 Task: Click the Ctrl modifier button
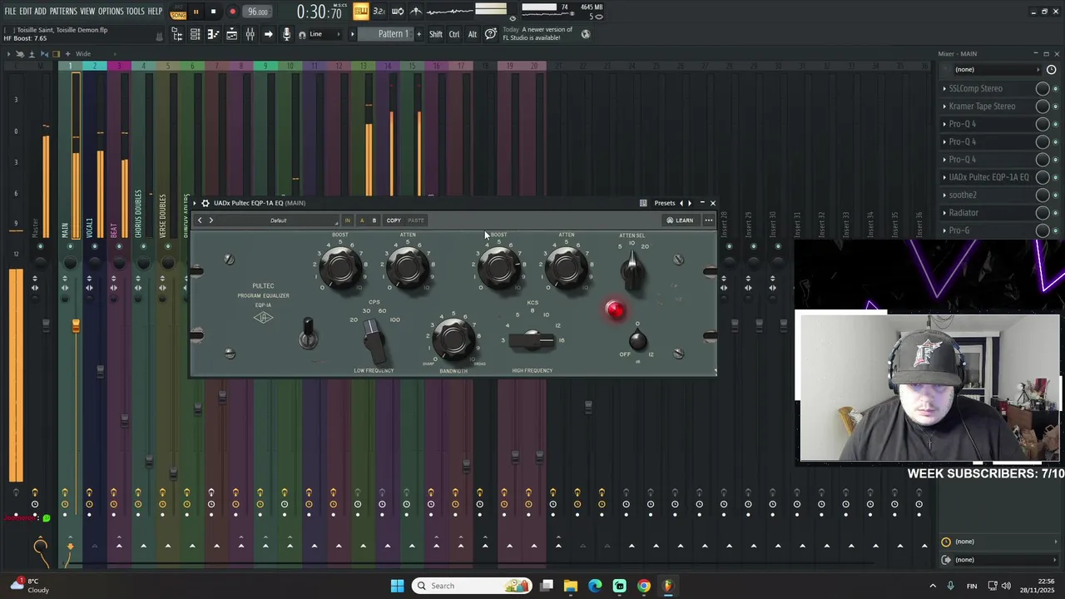[454, 34]
